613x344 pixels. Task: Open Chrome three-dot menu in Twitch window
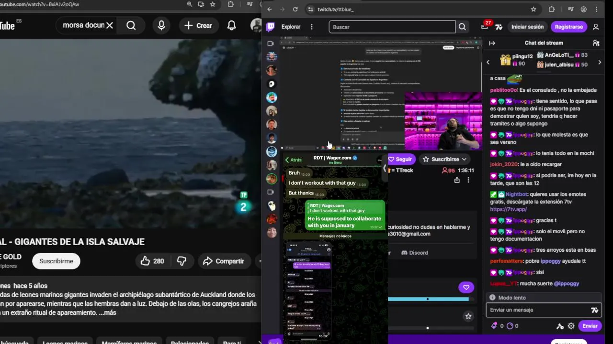tap(597, 9)
